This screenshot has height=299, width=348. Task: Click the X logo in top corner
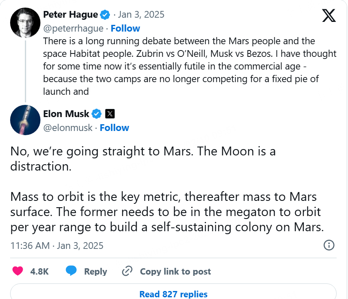[x=329, y=16]
